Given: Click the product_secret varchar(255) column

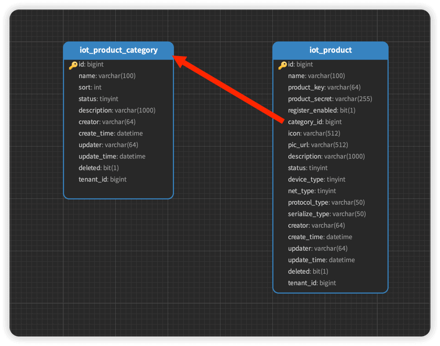Looking at the screenshot, I should [329, 99].
